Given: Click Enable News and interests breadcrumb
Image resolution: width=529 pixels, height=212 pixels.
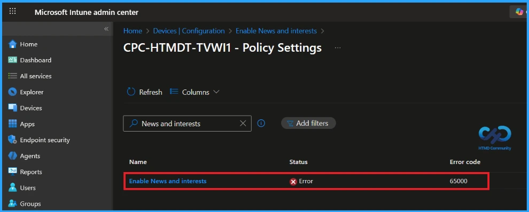Looking at the screenshot, I should point(276,31).
